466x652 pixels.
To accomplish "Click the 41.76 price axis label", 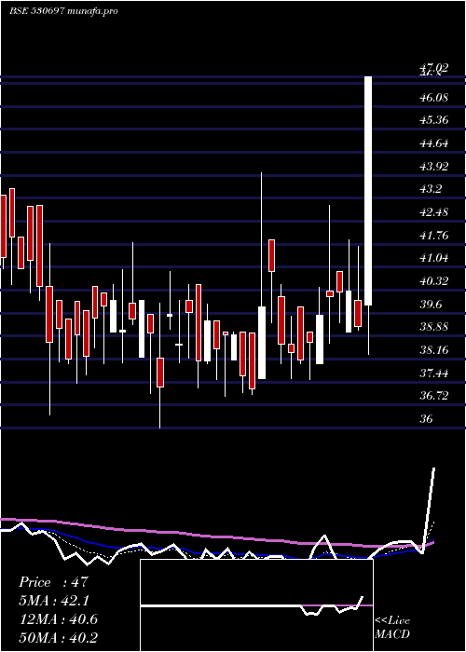I will 433,236.
